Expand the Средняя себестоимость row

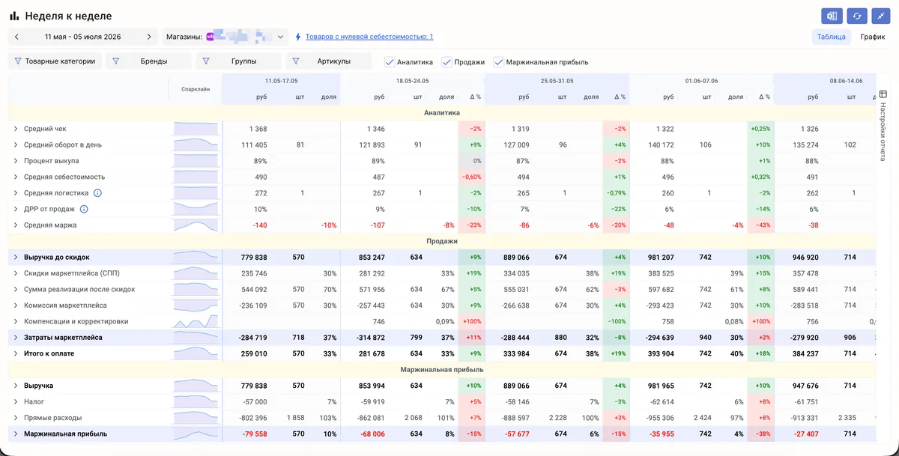coord(15,177)
